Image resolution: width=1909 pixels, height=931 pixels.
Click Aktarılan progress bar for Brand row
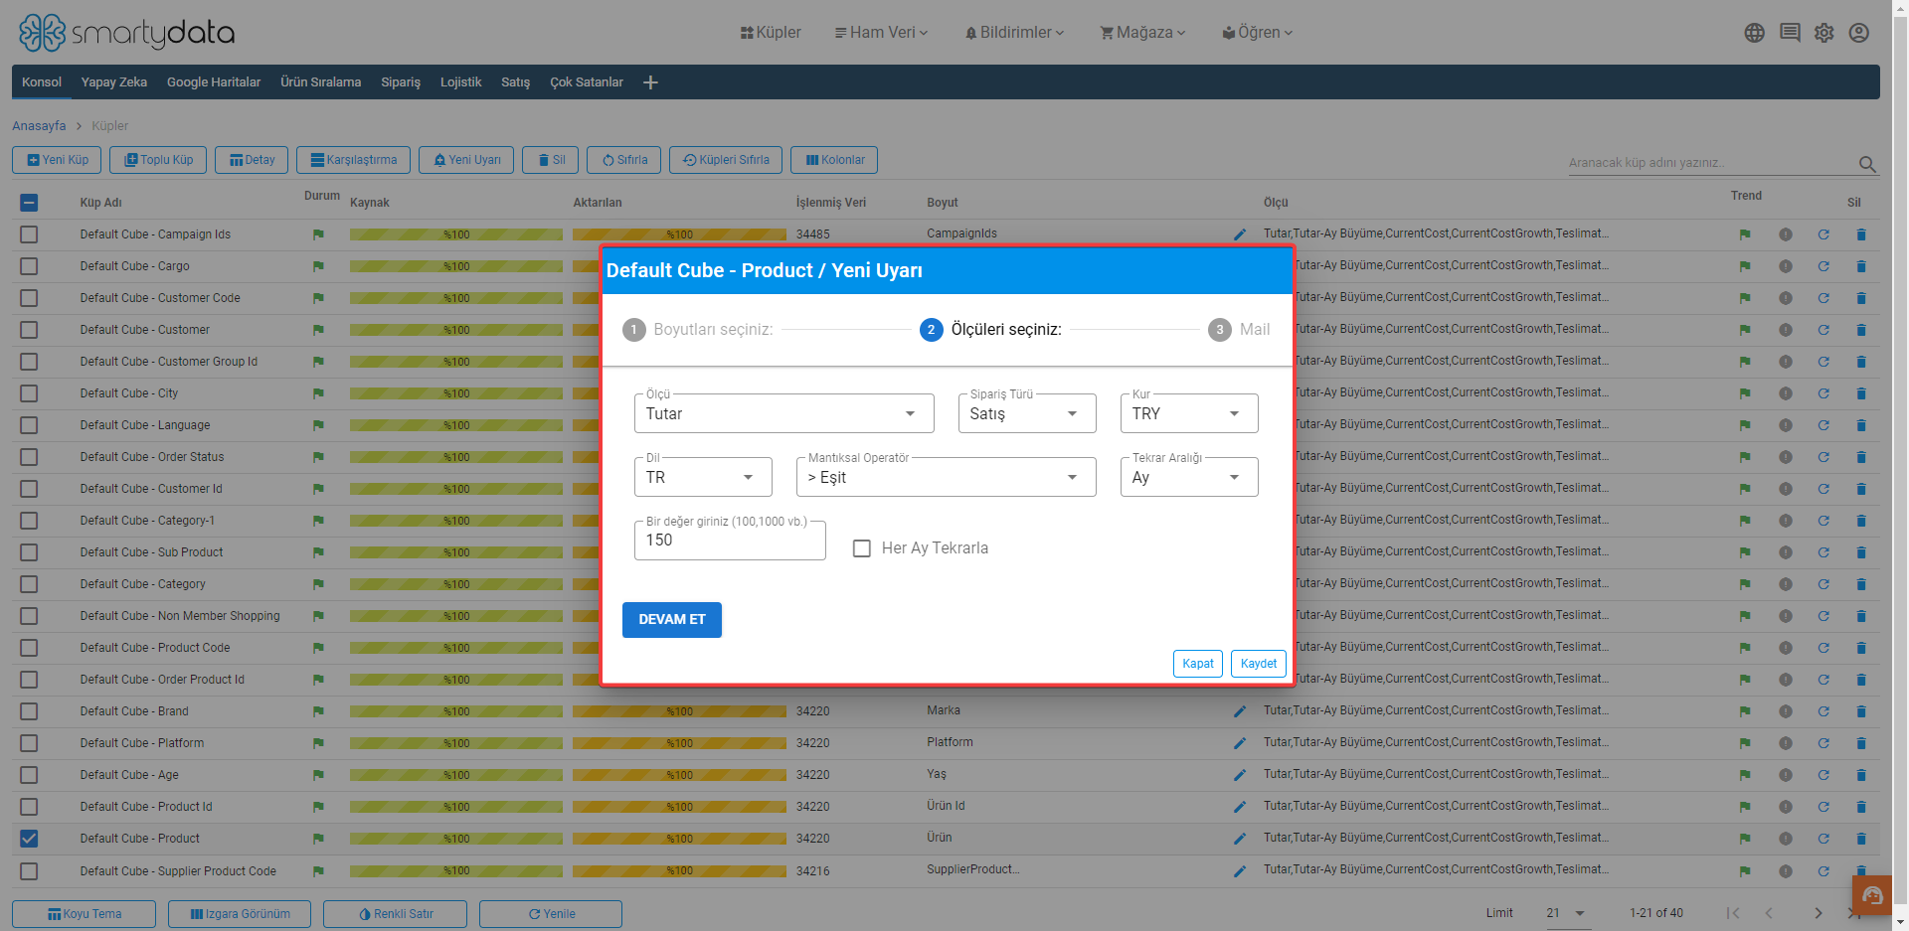(679, 711)
